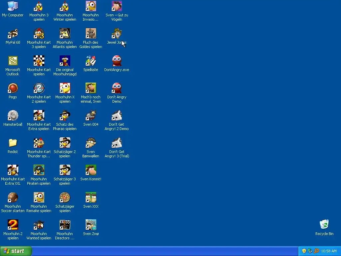
Task: Click the Spielkiste dice icon
Action: pos(91,61)
